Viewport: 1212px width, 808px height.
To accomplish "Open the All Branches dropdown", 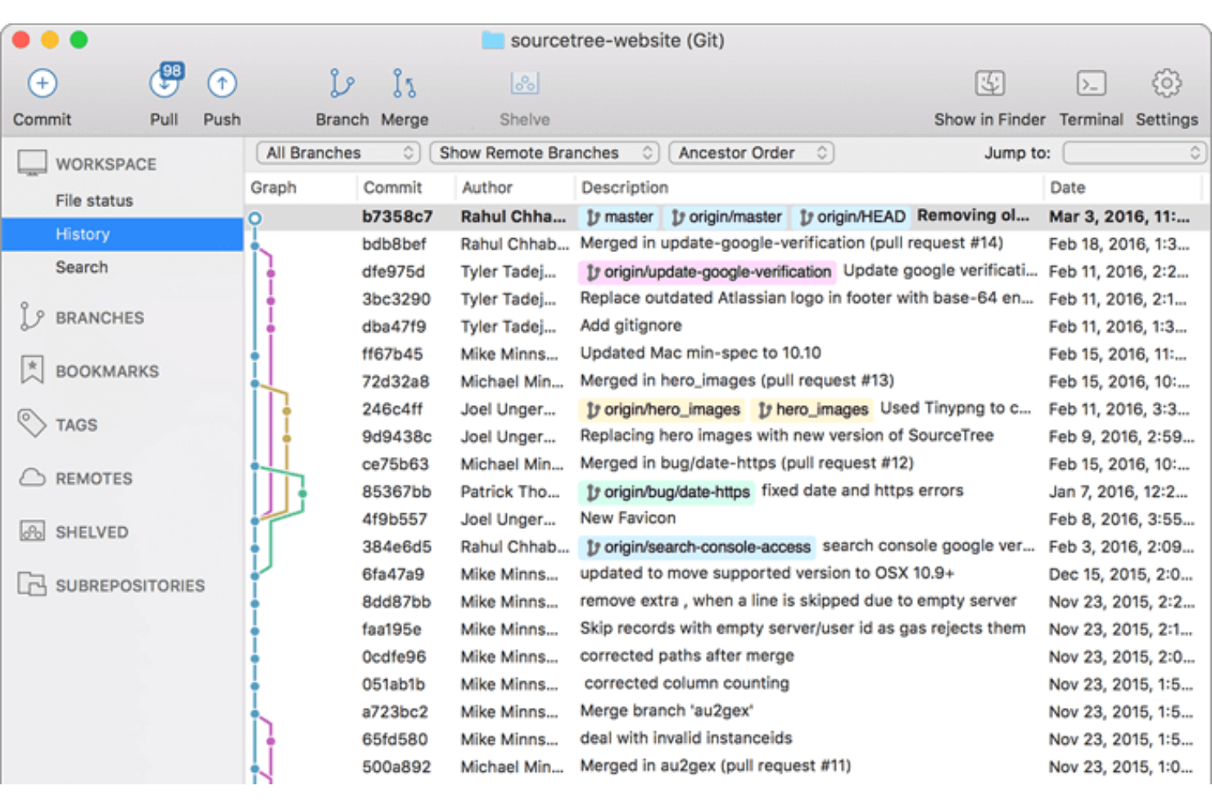I will pyautogui.click(x=338, y=153).
